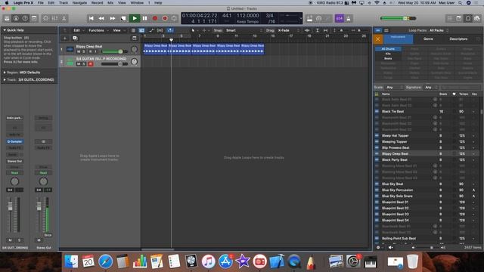The image size is (484, 272).
Task: Toggle the Metronome click button
Action: 349,18
